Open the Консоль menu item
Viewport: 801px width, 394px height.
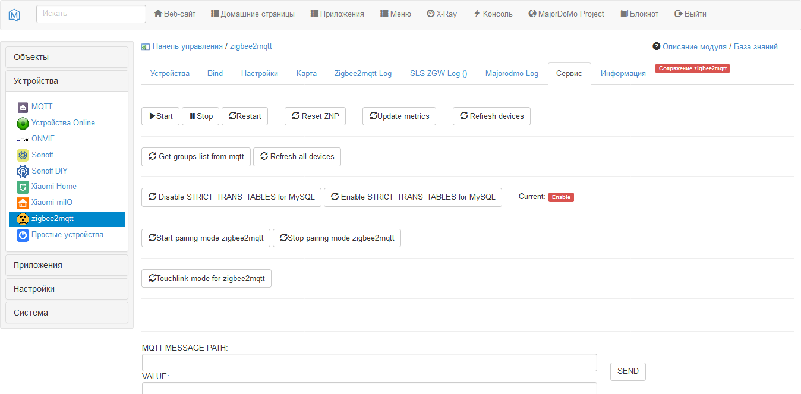point(493,13)
